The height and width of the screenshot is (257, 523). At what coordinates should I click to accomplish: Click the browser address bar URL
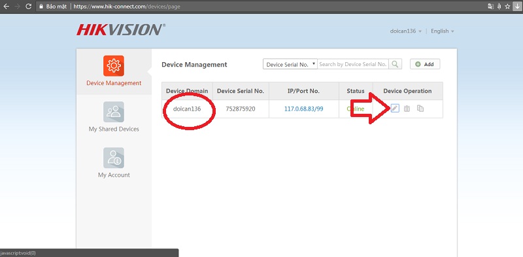(x=127, y=7)
